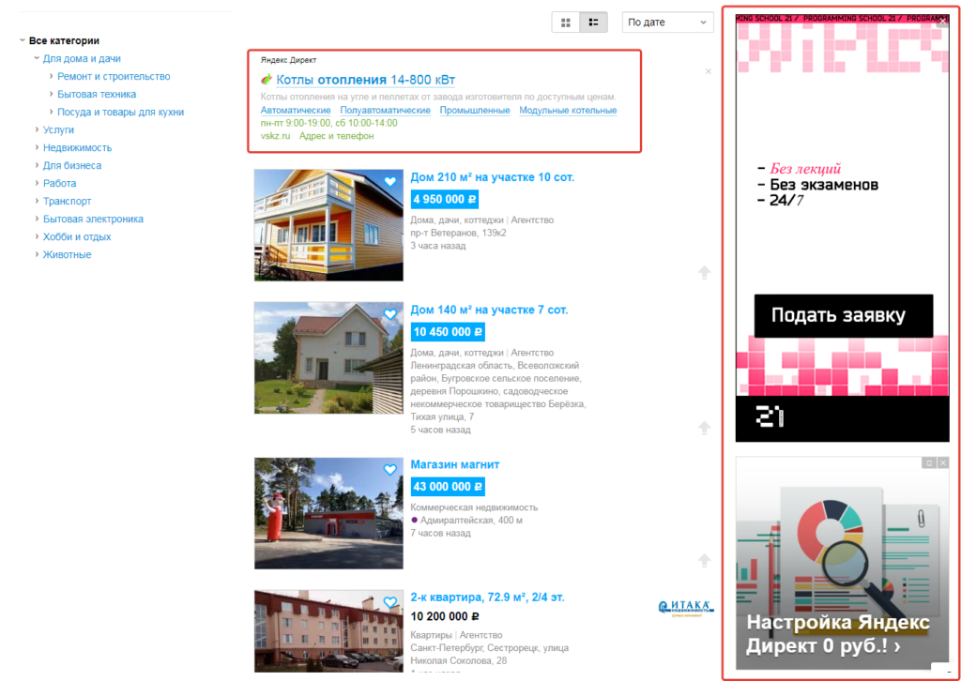Open the 'По дате' sort dropdown
This screenshot has width=961, height=681.
pyautogui.click(x=667, y=23)
